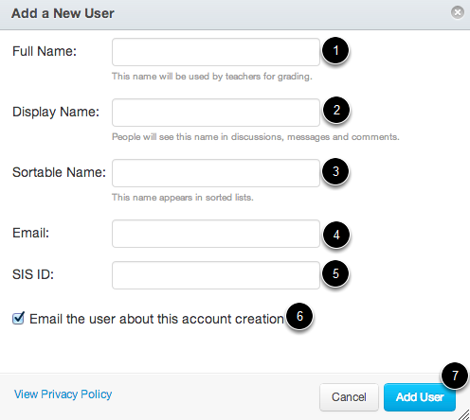The image size is (470, 420).
Task: Click the 'Email the user about this account creation' label
Action: click(x=156, y=319)
